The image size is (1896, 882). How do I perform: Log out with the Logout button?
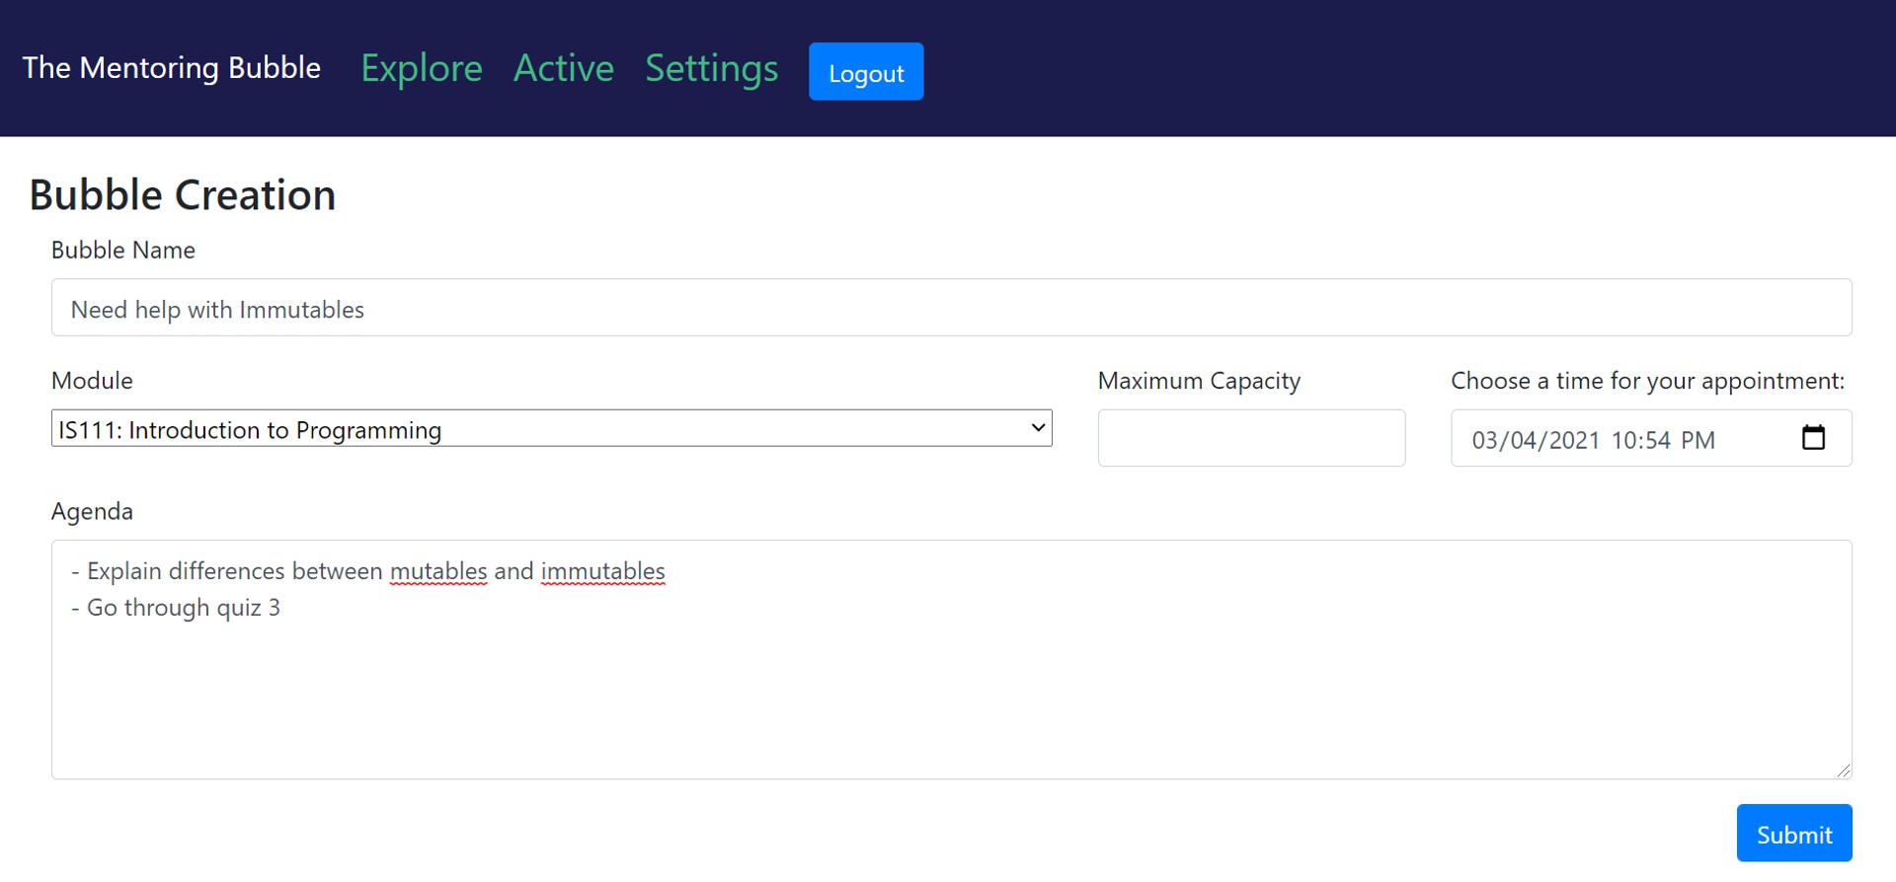866,71
